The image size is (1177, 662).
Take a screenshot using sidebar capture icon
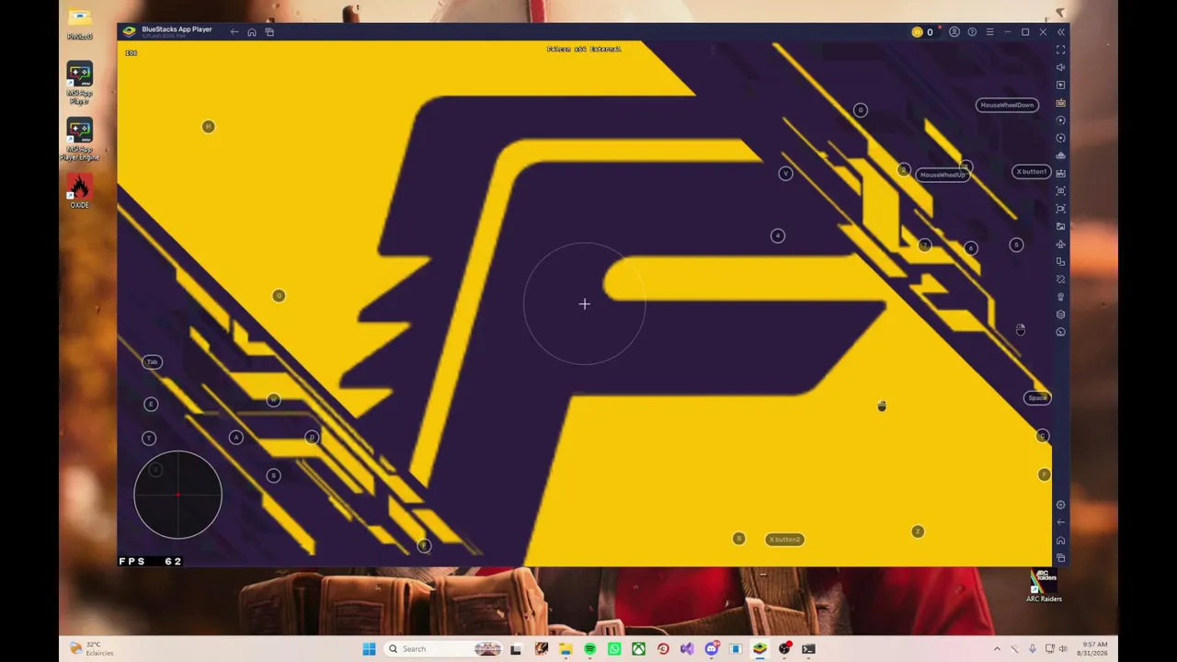pyautogui.click(x=1060, y=190)
